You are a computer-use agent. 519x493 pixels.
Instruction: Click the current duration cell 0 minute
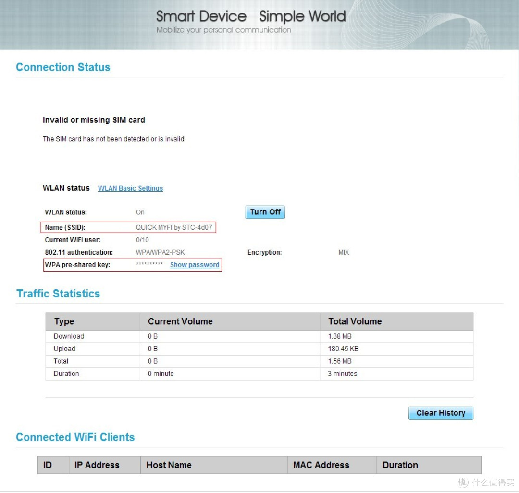click(x=161, y=373)
